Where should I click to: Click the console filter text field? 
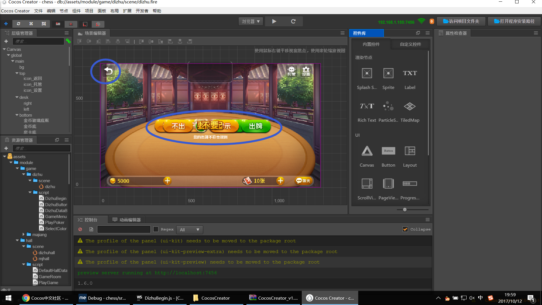pos(124,229)
